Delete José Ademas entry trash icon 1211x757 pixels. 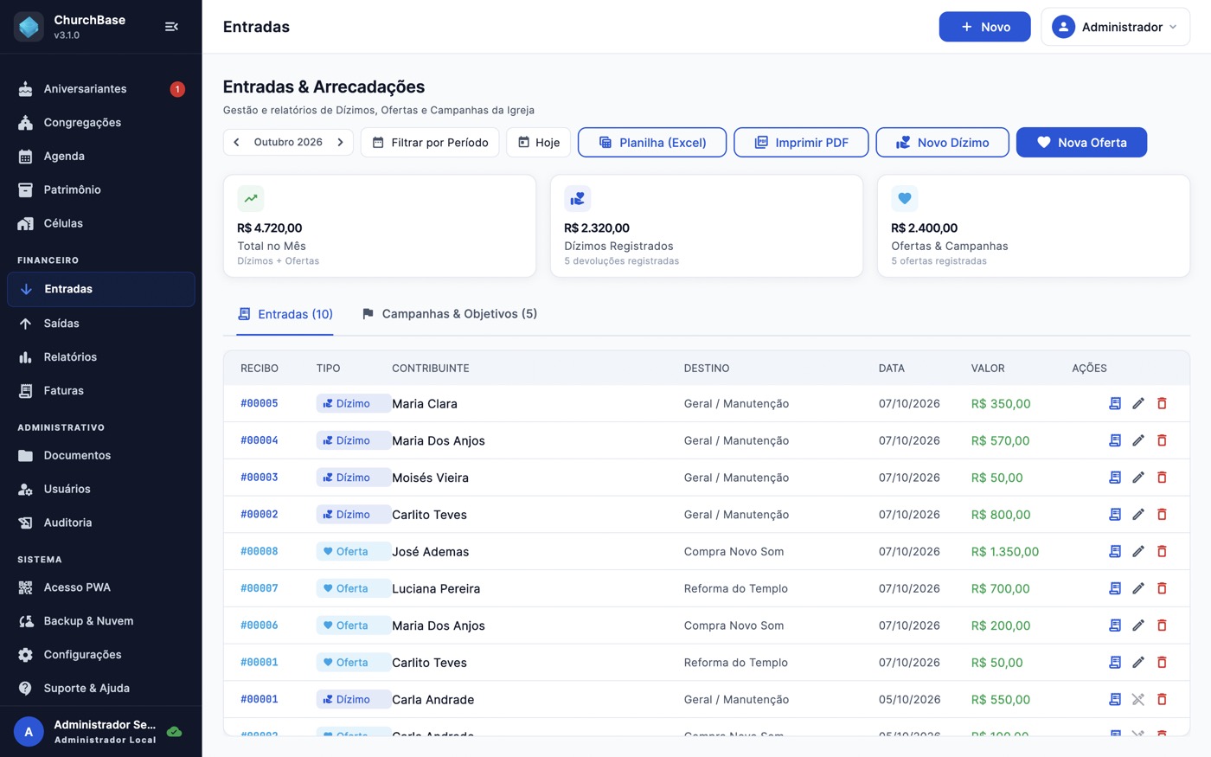(x=1162, y=551)
